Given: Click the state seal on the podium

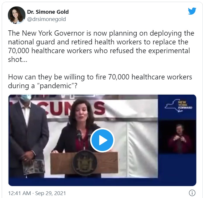Looking at the screenshot, I should (x=85, y=163).
